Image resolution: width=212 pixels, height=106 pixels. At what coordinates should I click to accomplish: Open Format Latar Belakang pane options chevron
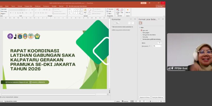click(x=159, y=19)
